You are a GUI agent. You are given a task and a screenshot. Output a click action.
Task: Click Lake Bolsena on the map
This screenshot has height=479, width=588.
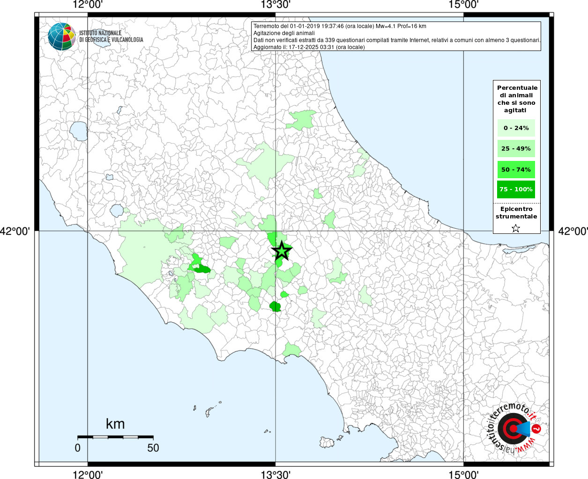click(79, 131)
